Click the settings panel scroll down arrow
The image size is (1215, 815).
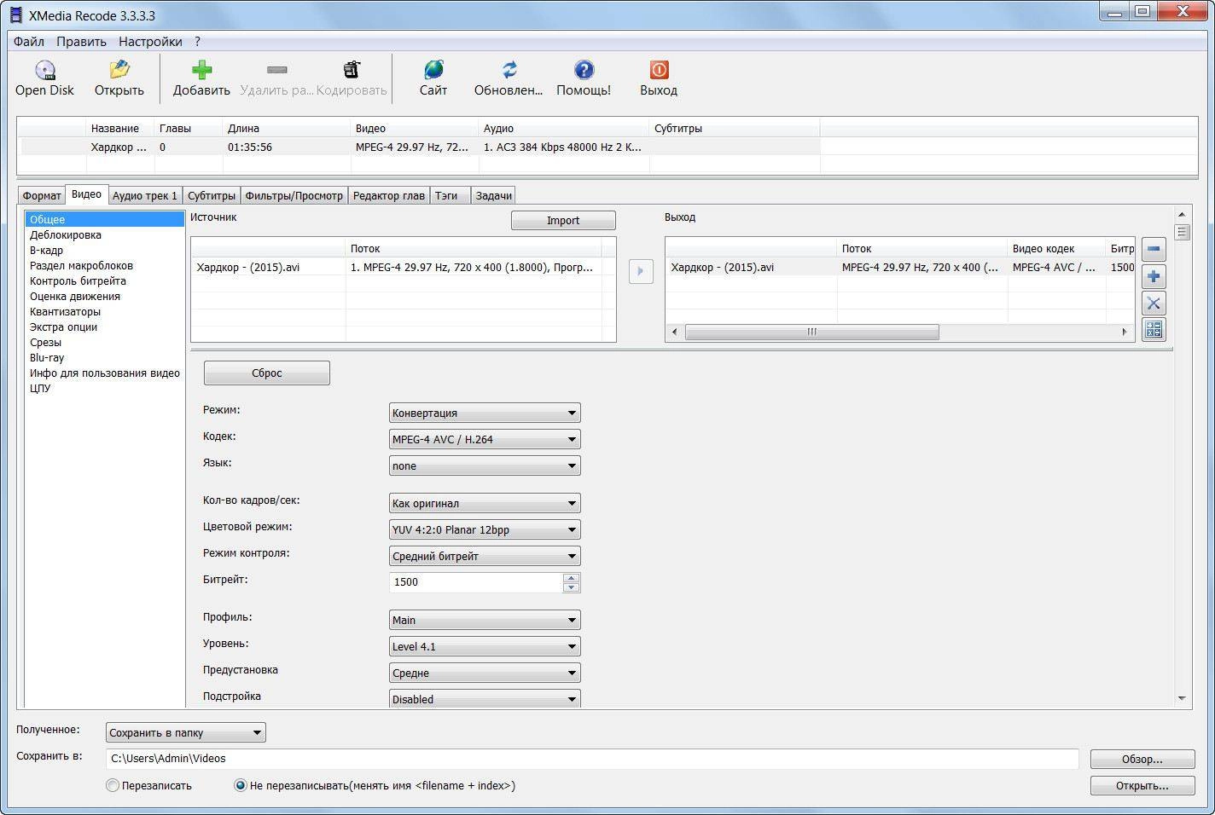pos(1182,698)
